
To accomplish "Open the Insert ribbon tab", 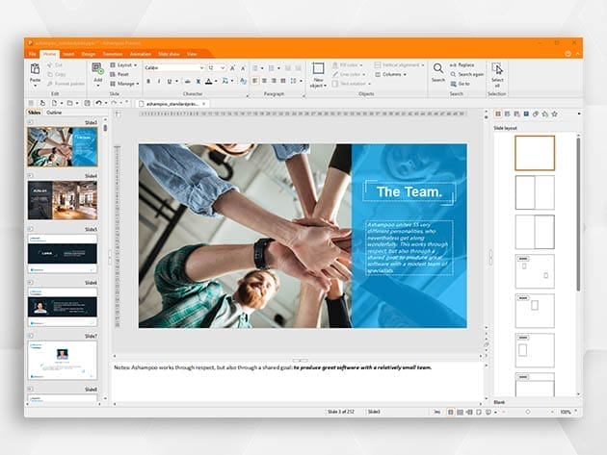I will [67, 54].
